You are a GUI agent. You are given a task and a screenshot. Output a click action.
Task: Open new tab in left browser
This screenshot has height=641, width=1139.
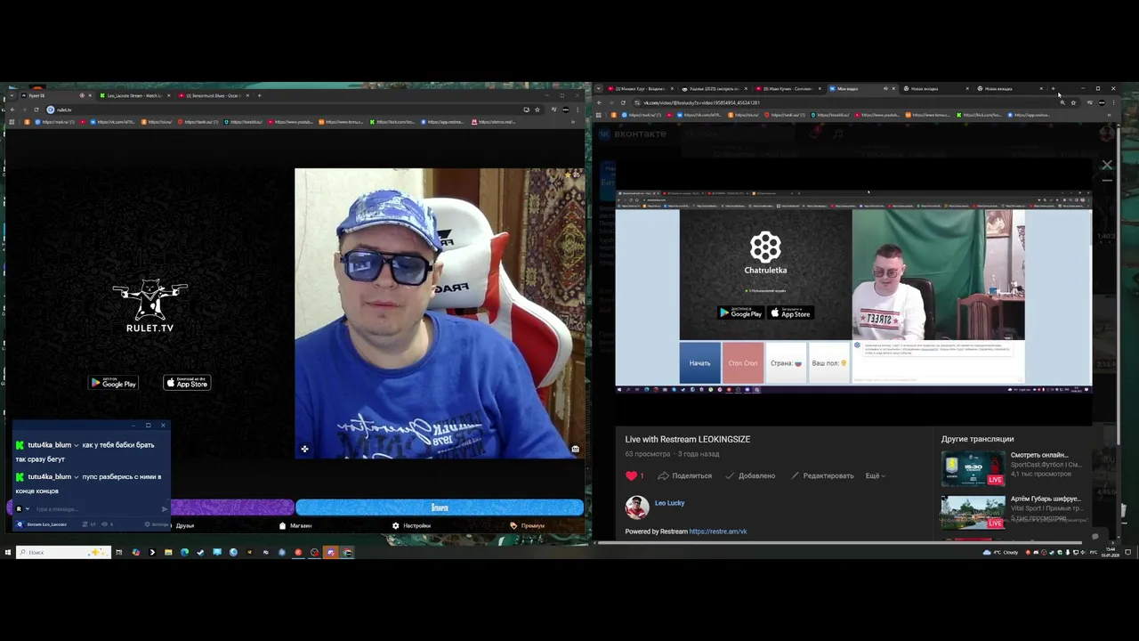[259, 95]
